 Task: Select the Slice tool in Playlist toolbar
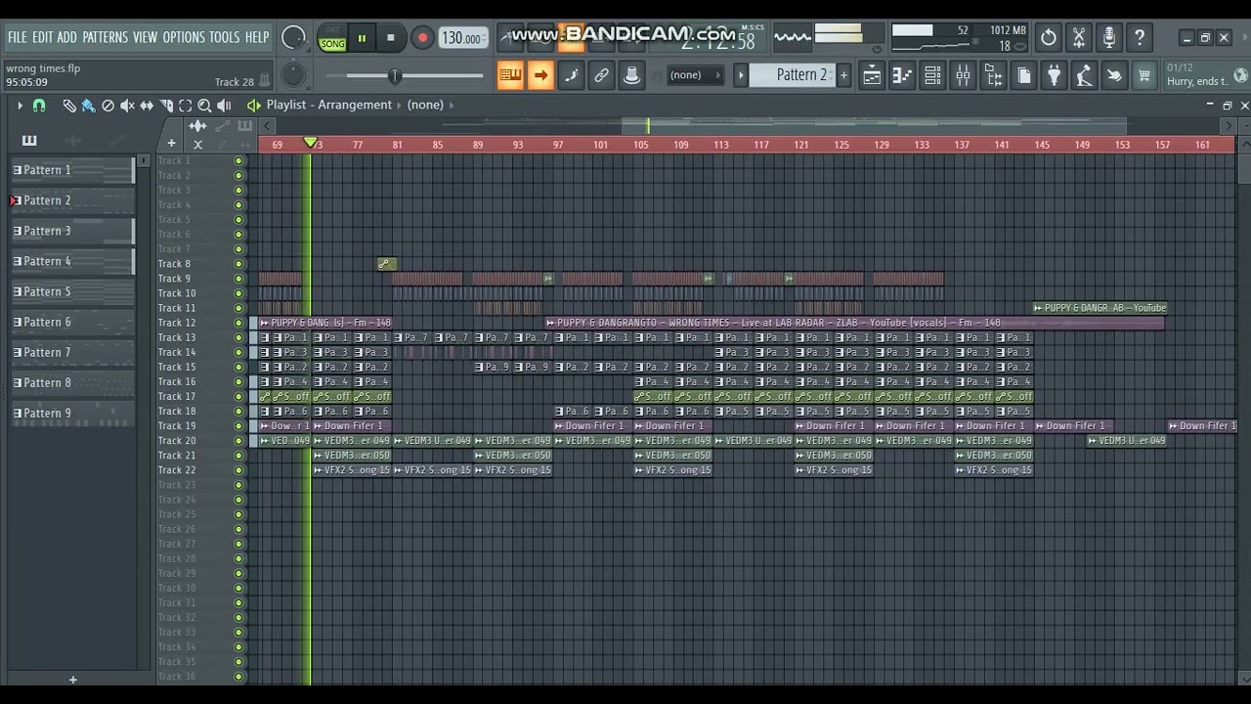click(166, 105)
